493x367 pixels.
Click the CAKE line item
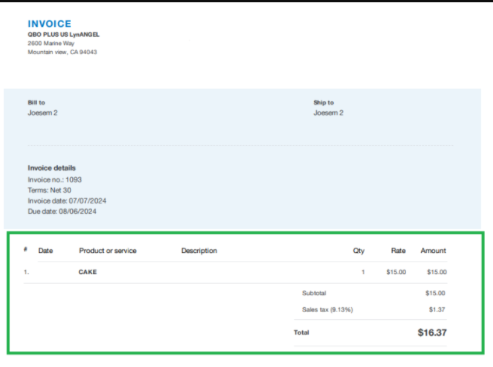pos(87,271)
